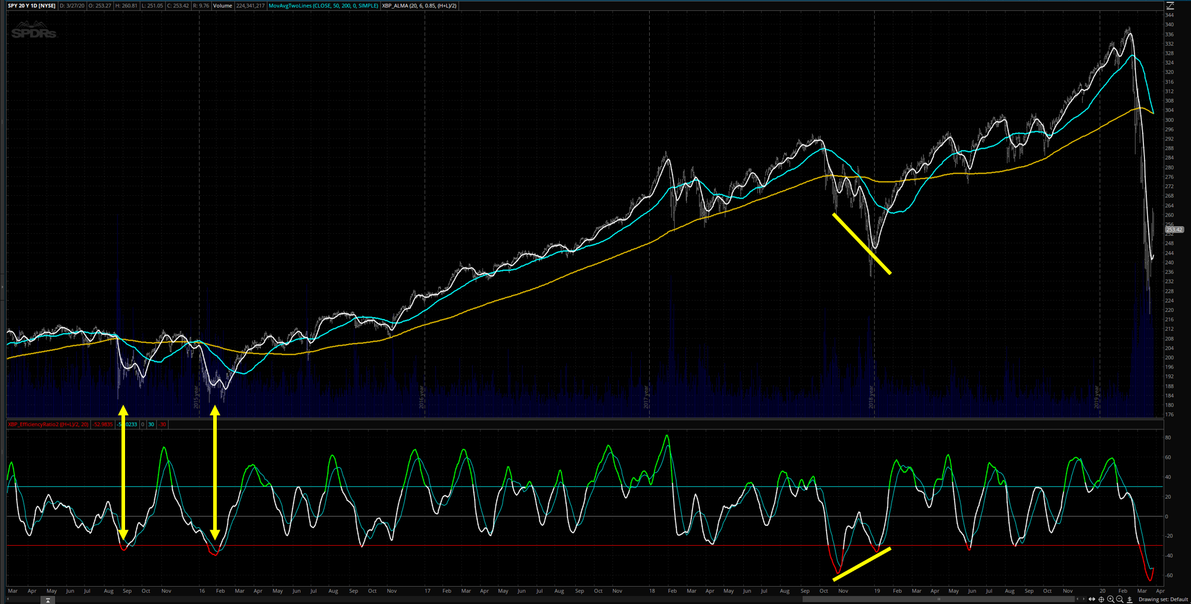
Task: Click the expand horizontal arrows icon
Action: [1092, 599]
